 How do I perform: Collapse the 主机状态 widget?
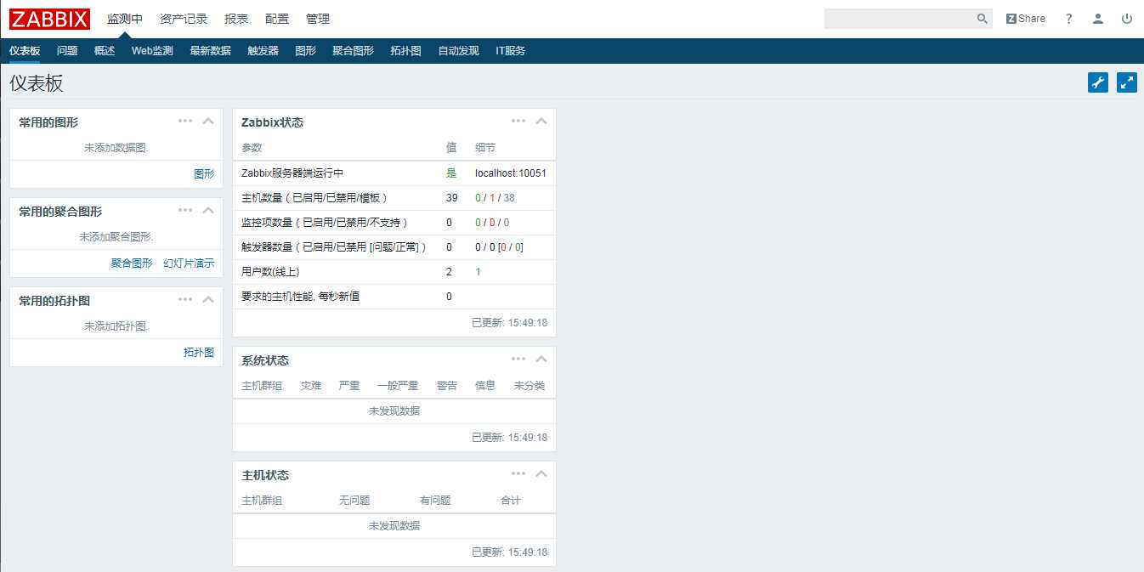click(x=541, y=473)
